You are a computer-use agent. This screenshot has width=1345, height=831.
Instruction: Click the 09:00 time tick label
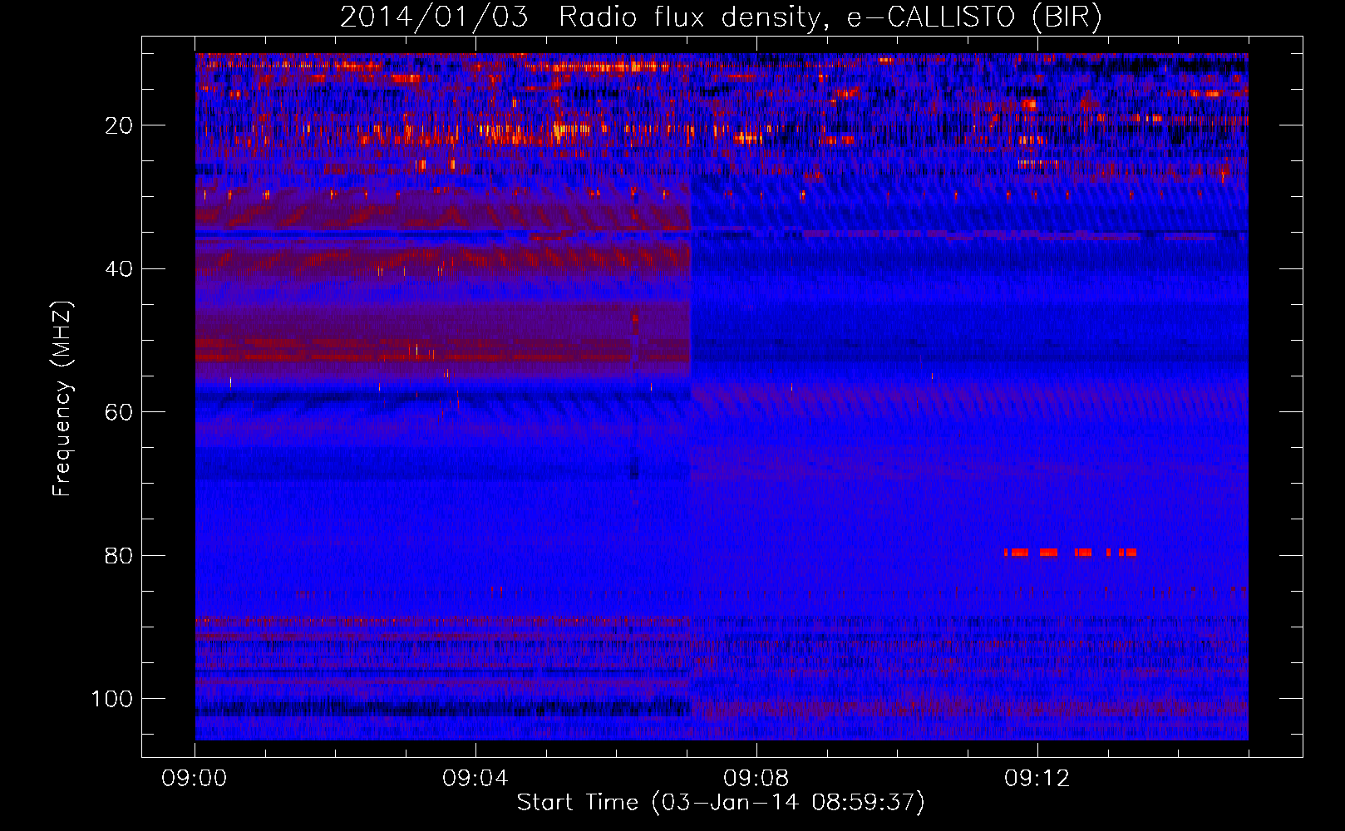[x=195, y=779]
